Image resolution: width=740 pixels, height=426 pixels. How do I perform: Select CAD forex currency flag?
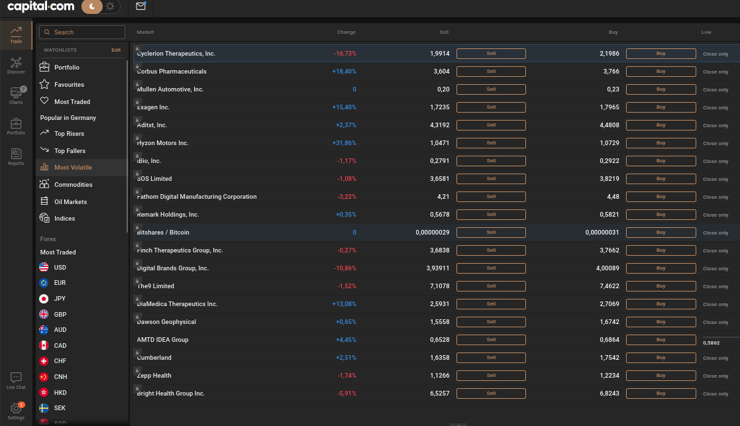point(44,345)
